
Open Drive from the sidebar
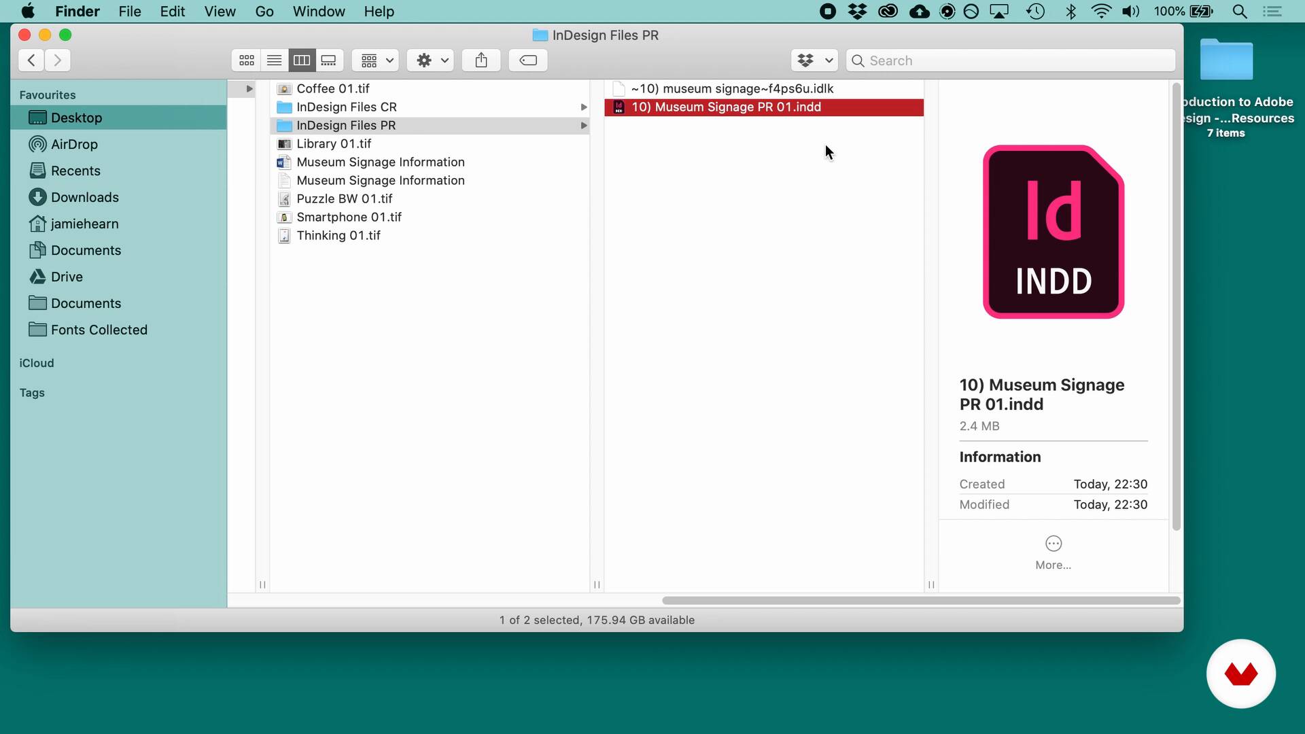[x=118, y=277]
